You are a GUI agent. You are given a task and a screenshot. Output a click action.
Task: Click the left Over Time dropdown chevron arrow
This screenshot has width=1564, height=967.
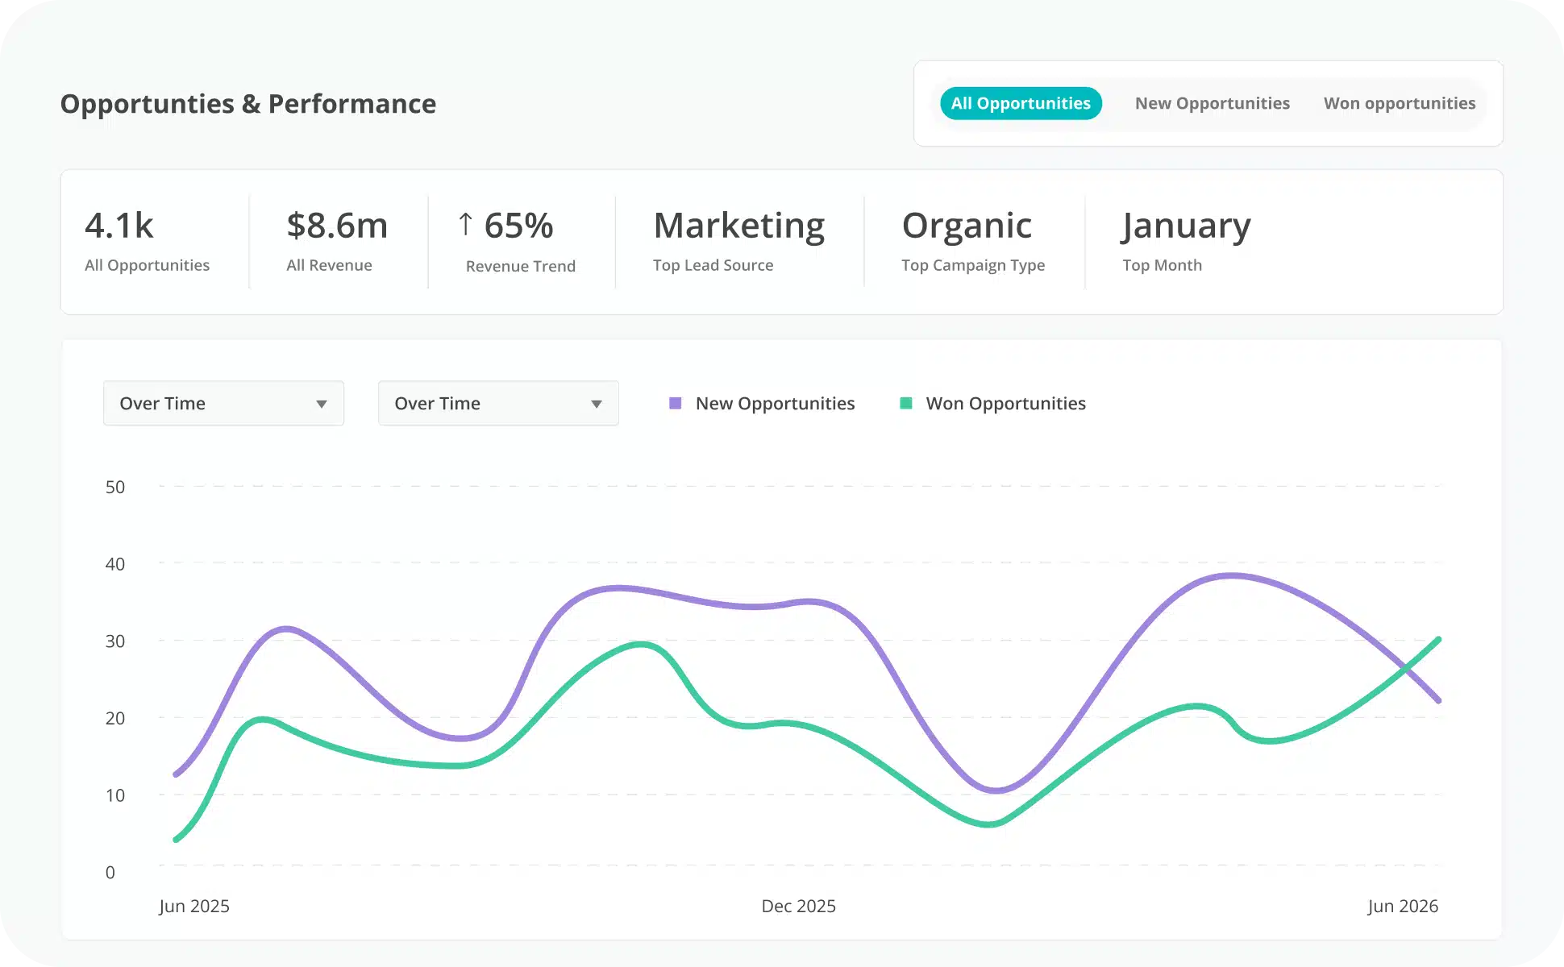click(322, 403)
